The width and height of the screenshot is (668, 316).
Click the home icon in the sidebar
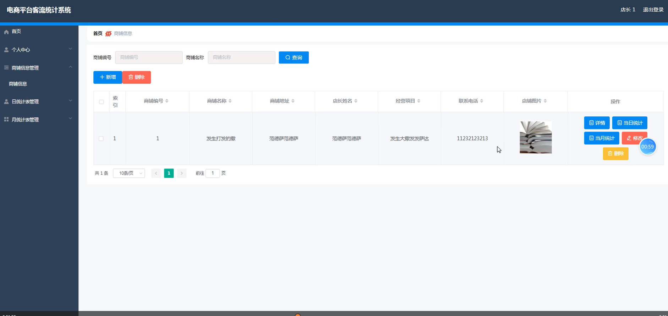[6, 32]
